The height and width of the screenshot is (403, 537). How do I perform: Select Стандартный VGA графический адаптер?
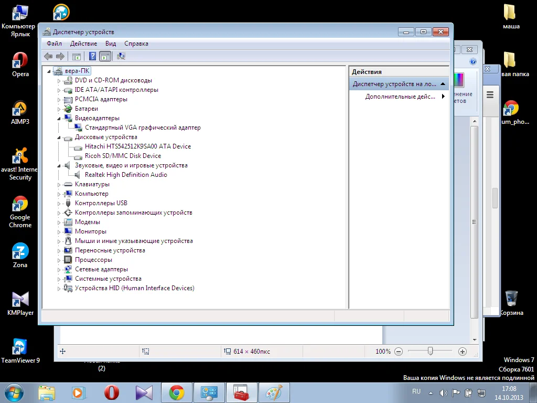(x=143, y=128)
